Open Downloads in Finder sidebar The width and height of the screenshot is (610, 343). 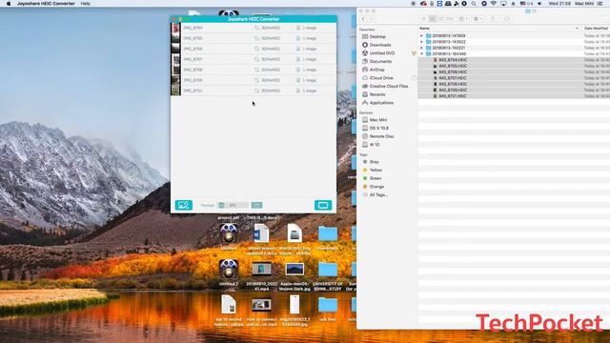tap(380, 45)
